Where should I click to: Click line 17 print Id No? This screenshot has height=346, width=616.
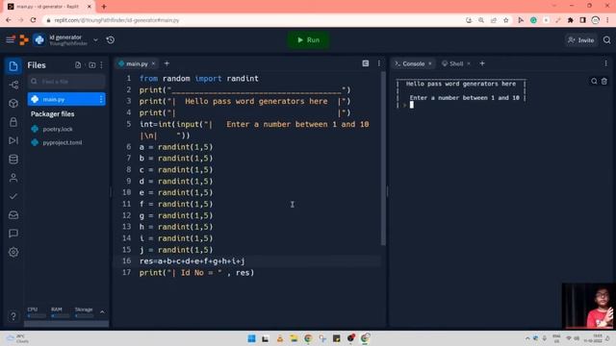196,273
